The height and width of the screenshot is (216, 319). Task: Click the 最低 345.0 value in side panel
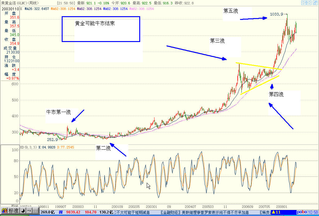point(14,35)
